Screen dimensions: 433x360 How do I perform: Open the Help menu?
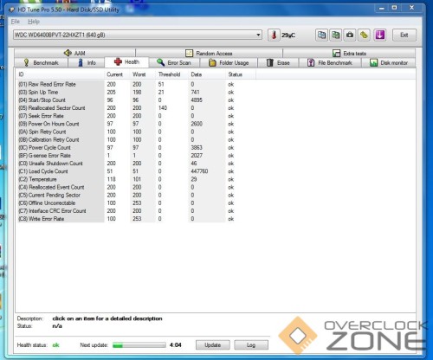click(34, 22)
